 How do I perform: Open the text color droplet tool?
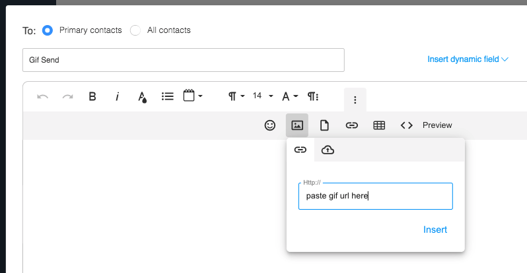(142, 97)
